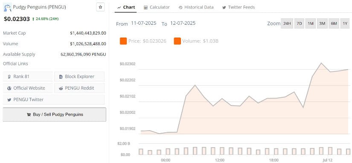Click the Pudgy Penguins logo icon
The height and width of the screenshot is (163, 352).
click(x=7, y=8)
